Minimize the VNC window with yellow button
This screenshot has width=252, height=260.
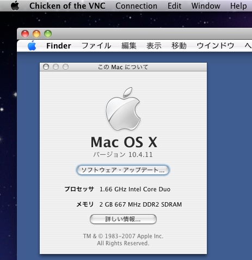click(36, 34)
